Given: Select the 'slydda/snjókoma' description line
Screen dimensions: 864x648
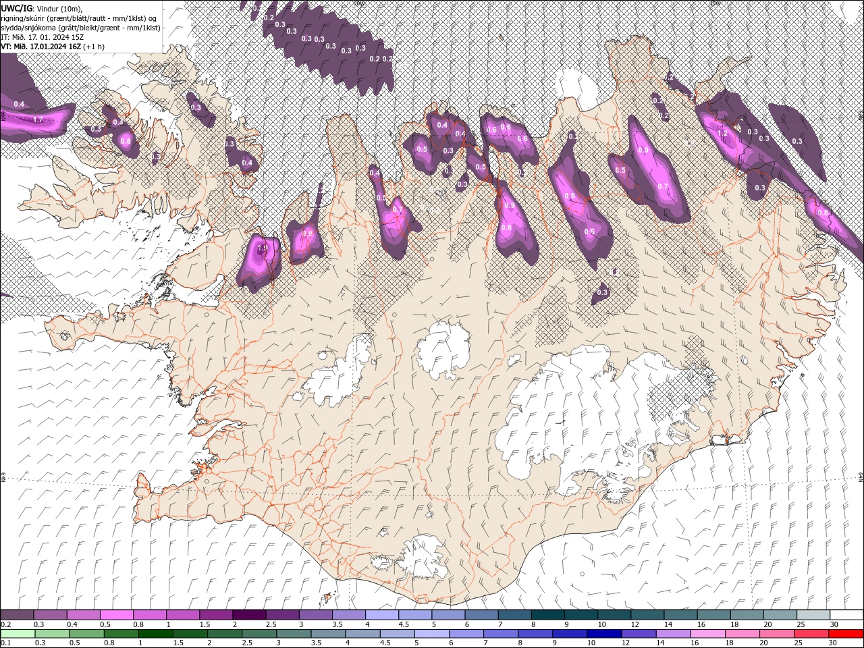Looking at the screenshot, I should pos(80,28).
